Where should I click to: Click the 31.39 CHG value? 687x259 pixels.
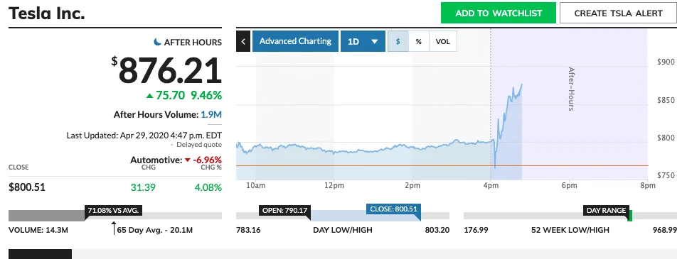click(x=143, y=188)
